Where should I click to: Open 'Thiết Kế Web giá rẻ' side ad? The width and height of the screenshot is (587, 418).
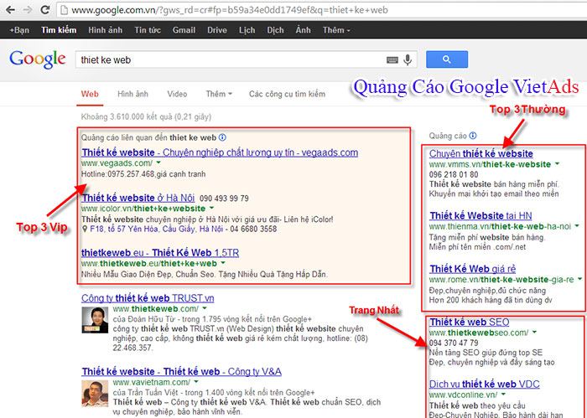(473, 269)
